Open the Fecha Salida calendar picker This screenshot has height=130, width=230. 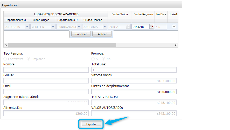tap(128, 27)
